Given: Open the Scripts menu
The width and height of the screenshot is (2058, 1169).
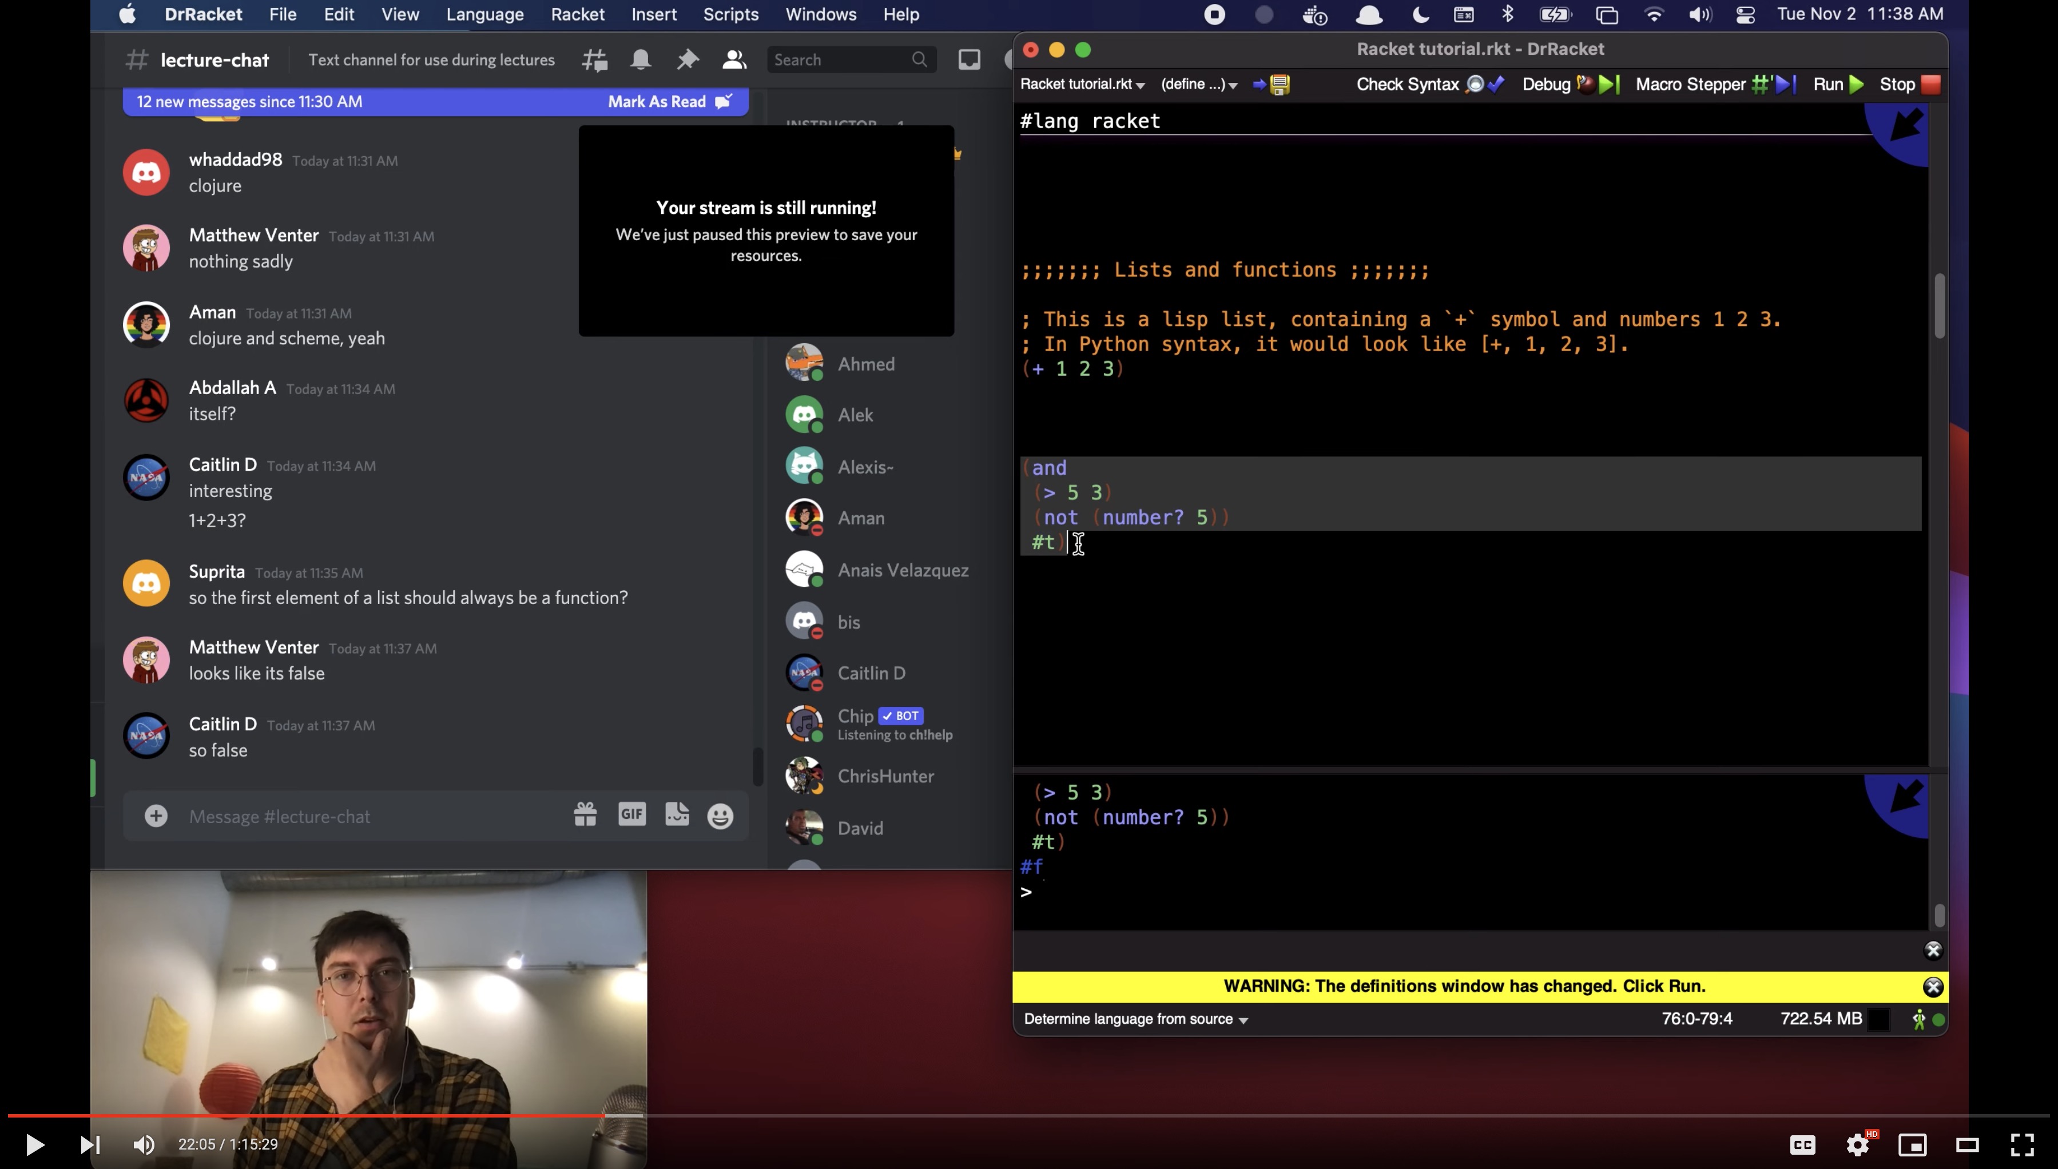Looking at the screenshot, I should pyautogui.click(x=730, y=14).
